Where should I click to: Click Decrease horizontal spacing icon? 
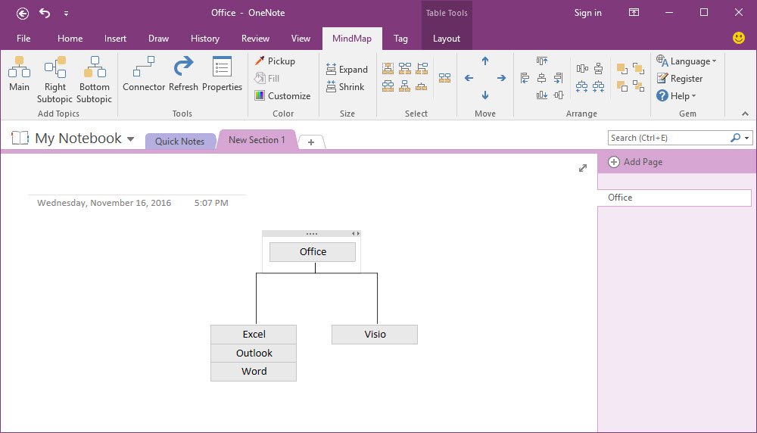point(599,86)
